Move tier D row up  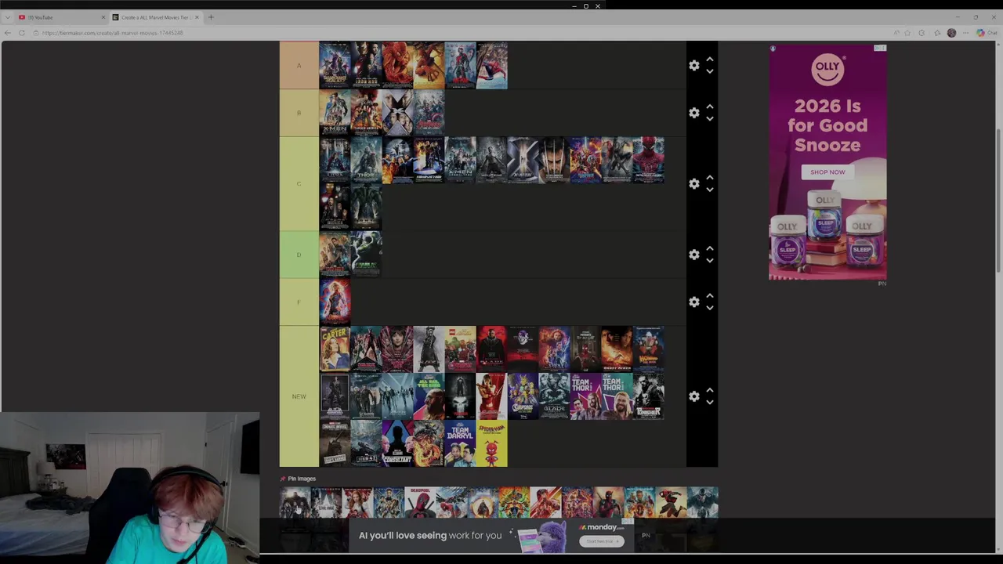pyautogui.click(x=710, y=248)
